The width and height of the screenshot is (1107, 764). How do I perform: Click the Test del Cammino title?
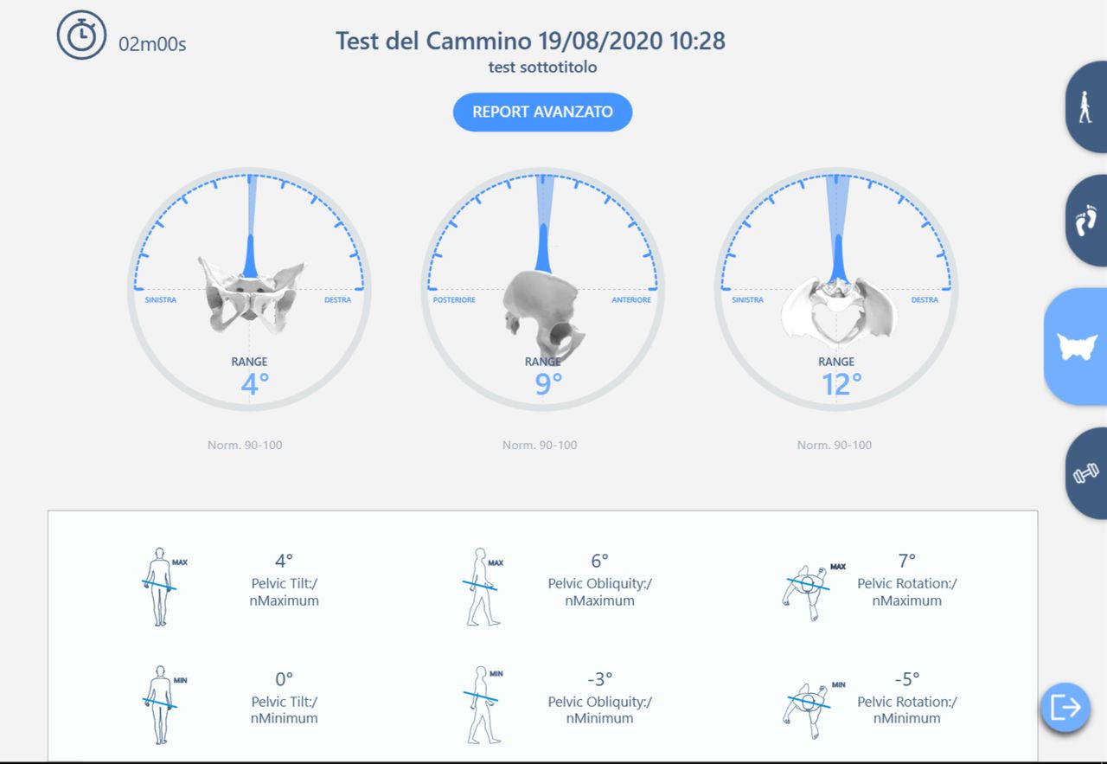click(530, 41)
